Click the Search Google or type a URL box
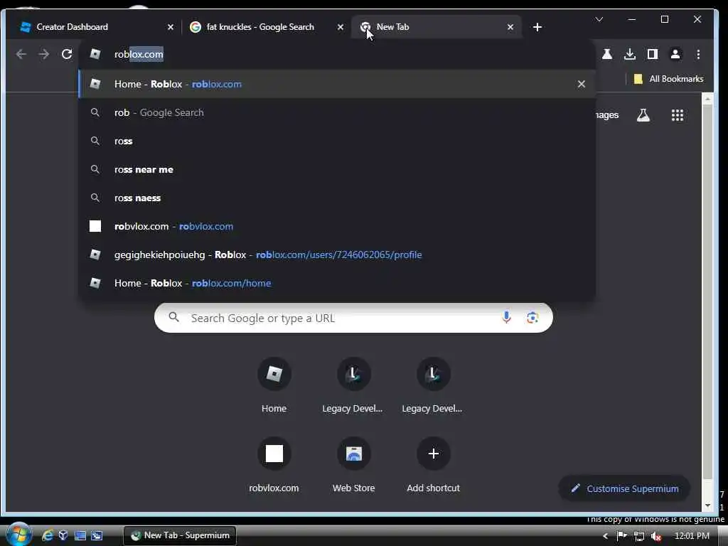This screenshot has height=546, width=728. tap(353, 318)
